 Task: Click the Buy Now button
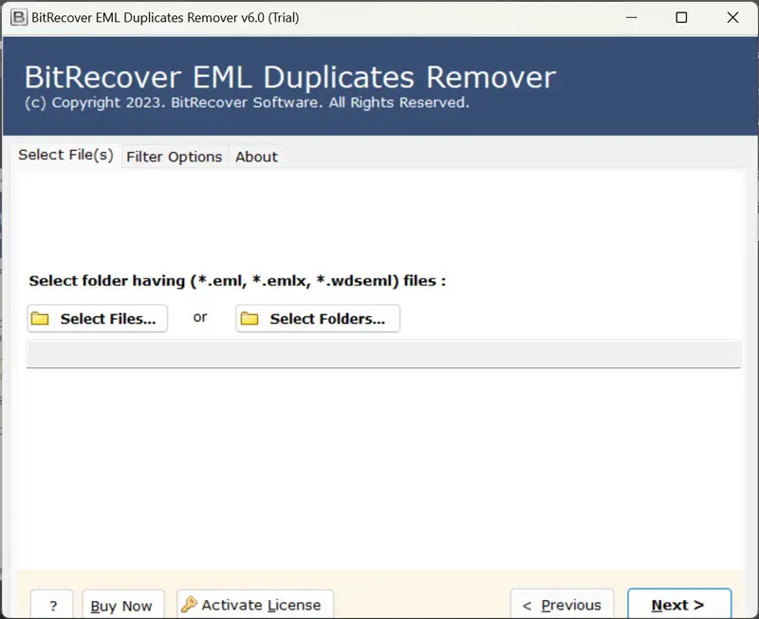122,606
